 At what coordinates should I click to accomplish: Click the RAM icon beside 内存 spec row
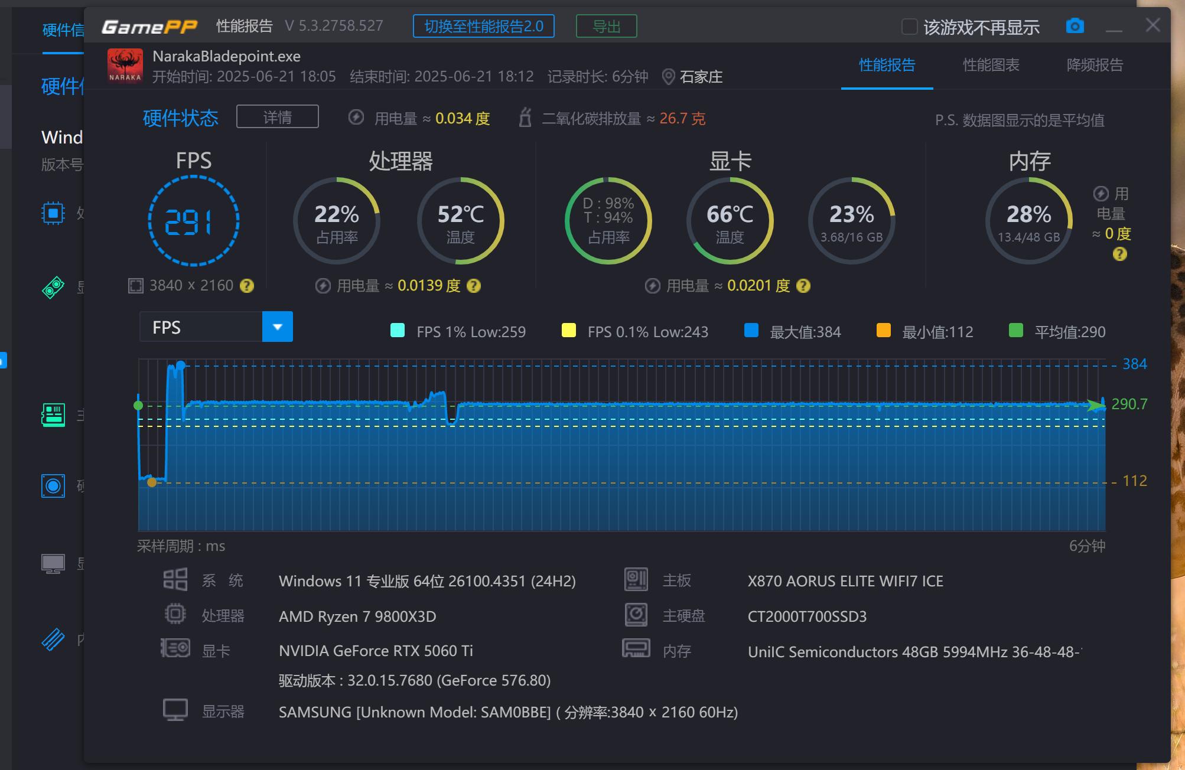pyautogui.click(x=636, y=648)
